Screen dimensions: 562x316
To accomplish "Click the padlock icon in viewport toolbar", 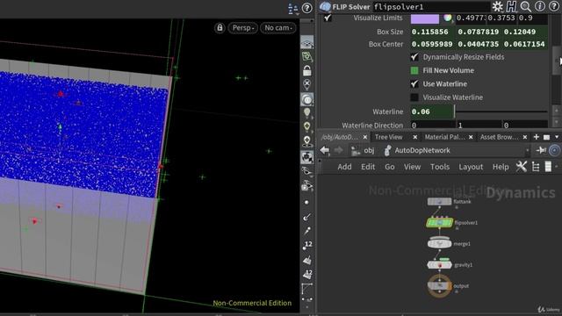I will 306,70.
